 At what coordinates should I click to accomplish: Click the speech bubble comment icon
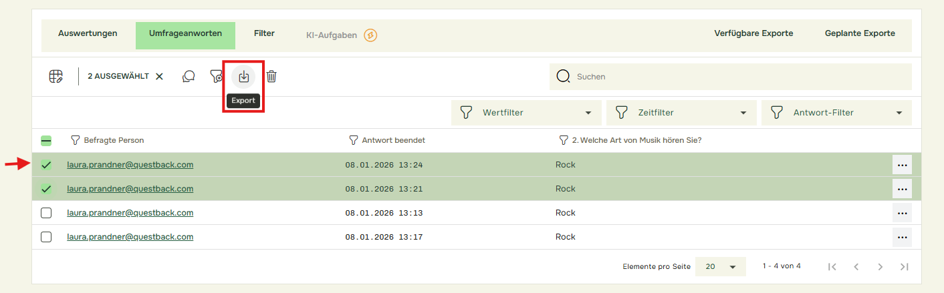tap(189, 77)
